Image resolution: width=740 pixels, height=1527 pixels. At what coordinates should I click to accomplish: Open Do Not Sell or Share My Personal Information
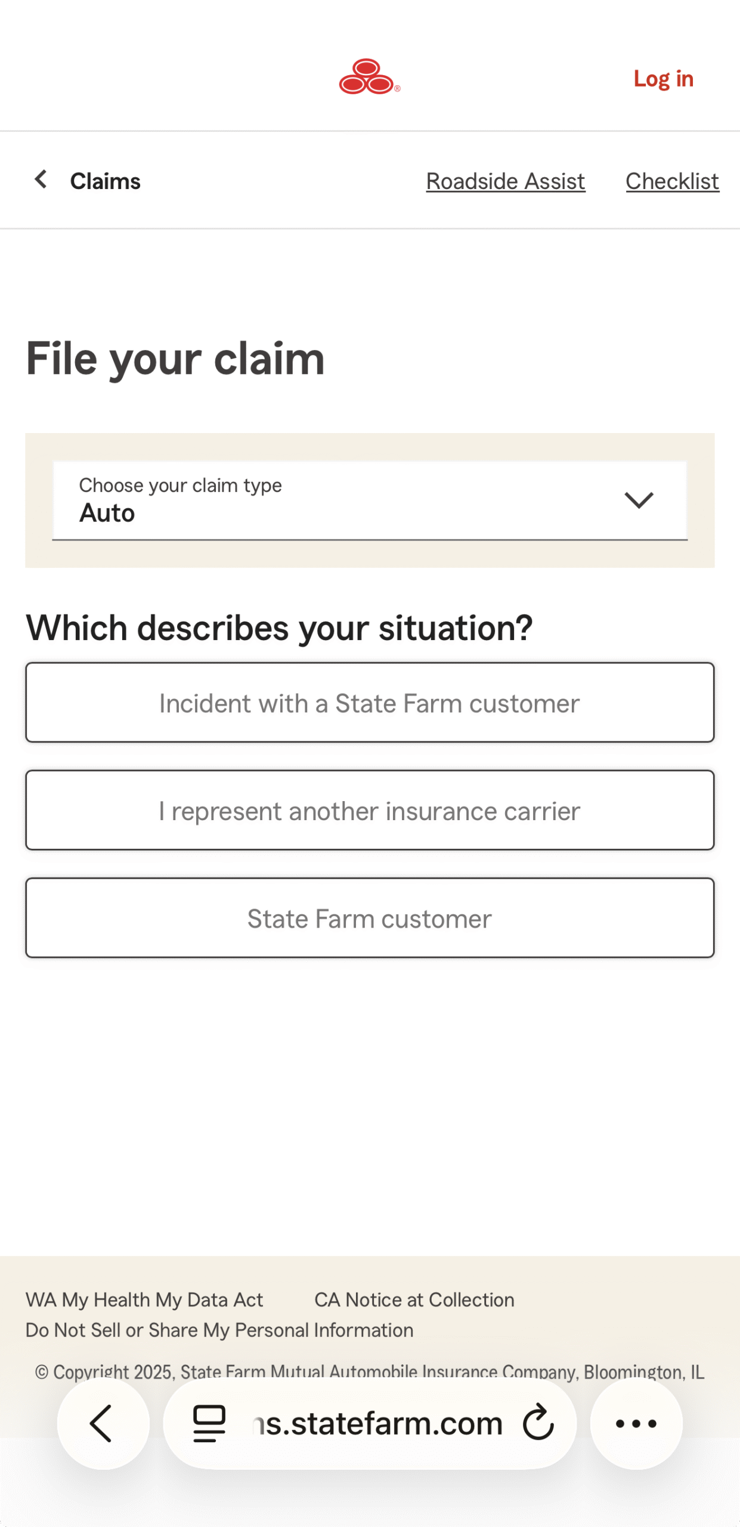click(x=219, y=1330)
